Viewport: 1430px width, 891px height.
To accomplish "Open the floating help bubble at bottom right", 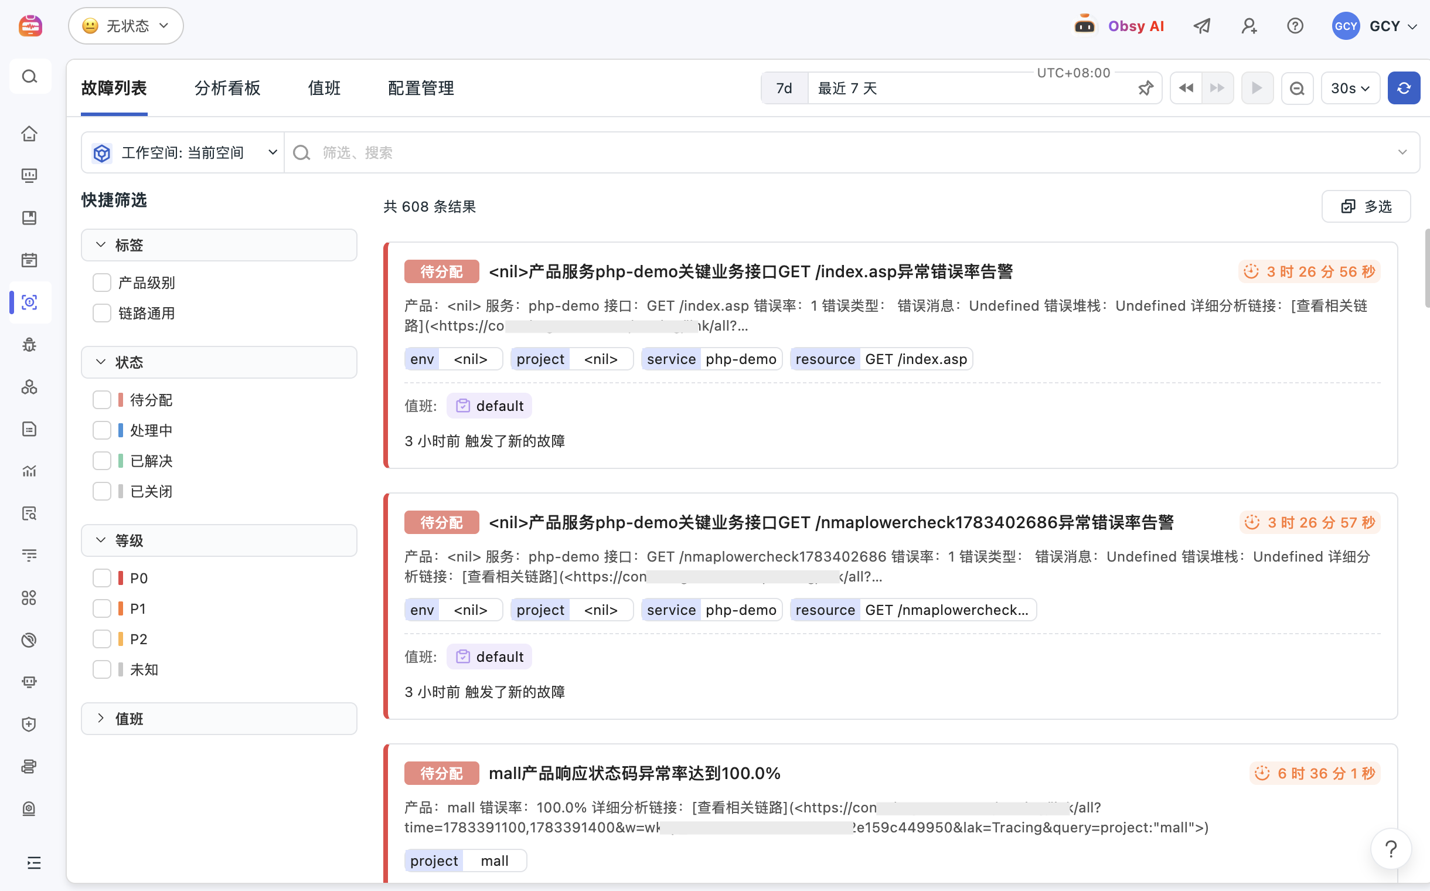I will pyautogui.click(x=1391, y=849).
